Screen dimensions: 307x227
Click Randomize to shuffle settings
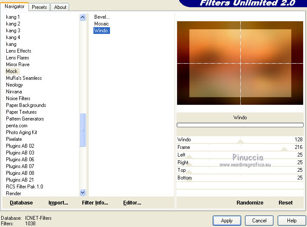click(x=250, y=202)
